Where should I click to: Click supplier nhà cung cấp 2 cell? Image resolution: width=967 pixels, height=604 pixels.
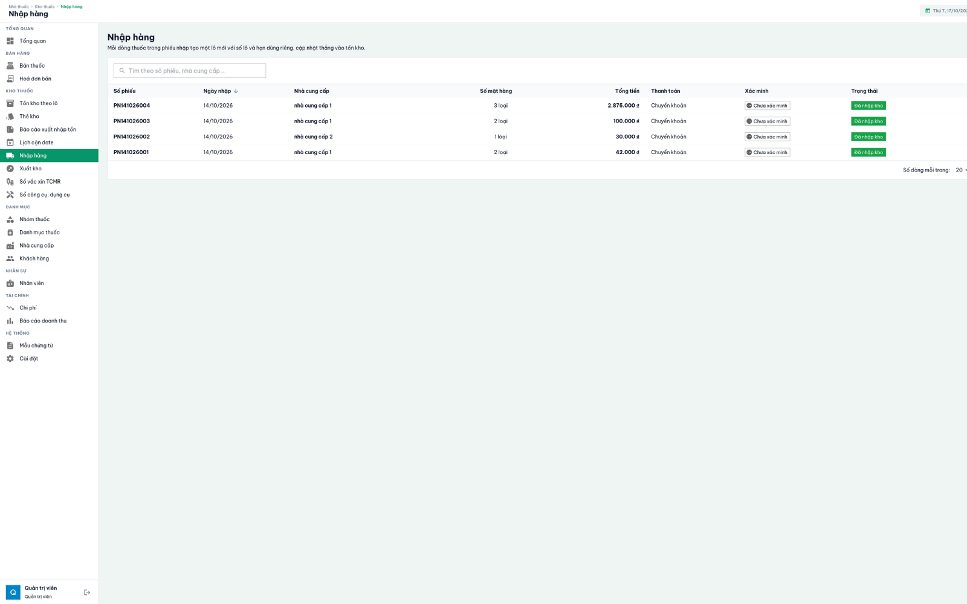[x=314, y=137]
